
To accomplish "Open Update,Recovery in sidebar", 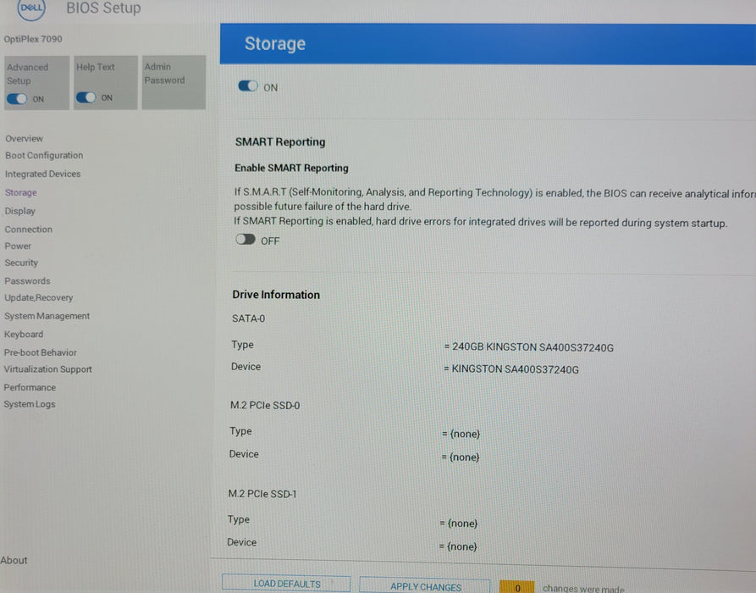I will tap(39, 297).
